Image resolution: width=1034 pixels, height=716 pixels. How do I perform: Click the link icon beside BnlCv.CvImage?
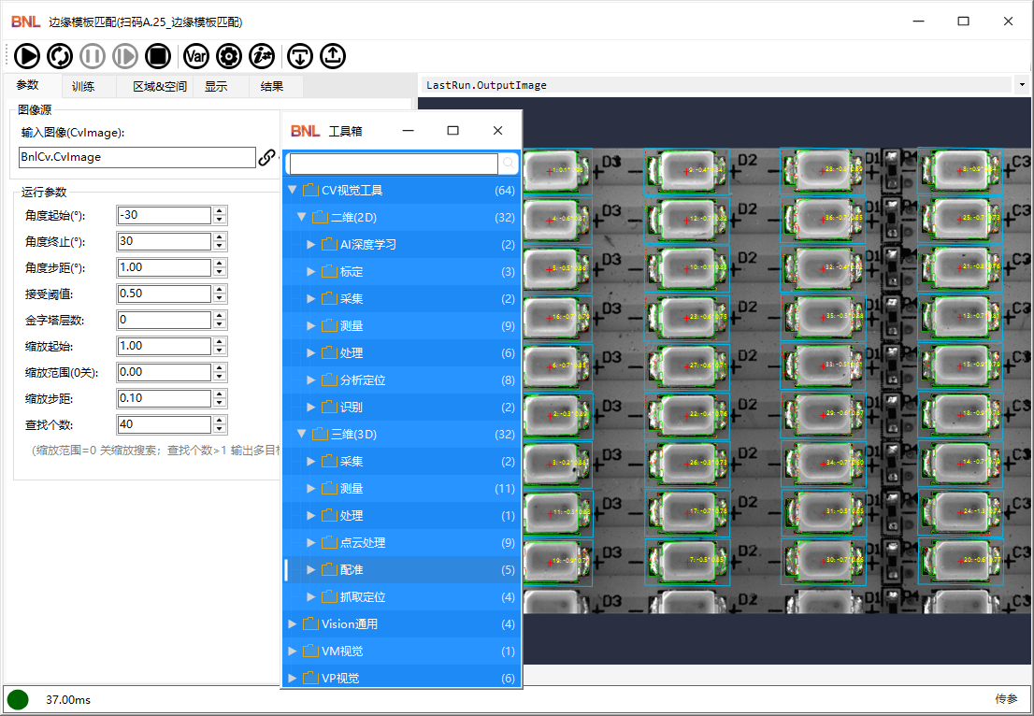pos(266,158)
